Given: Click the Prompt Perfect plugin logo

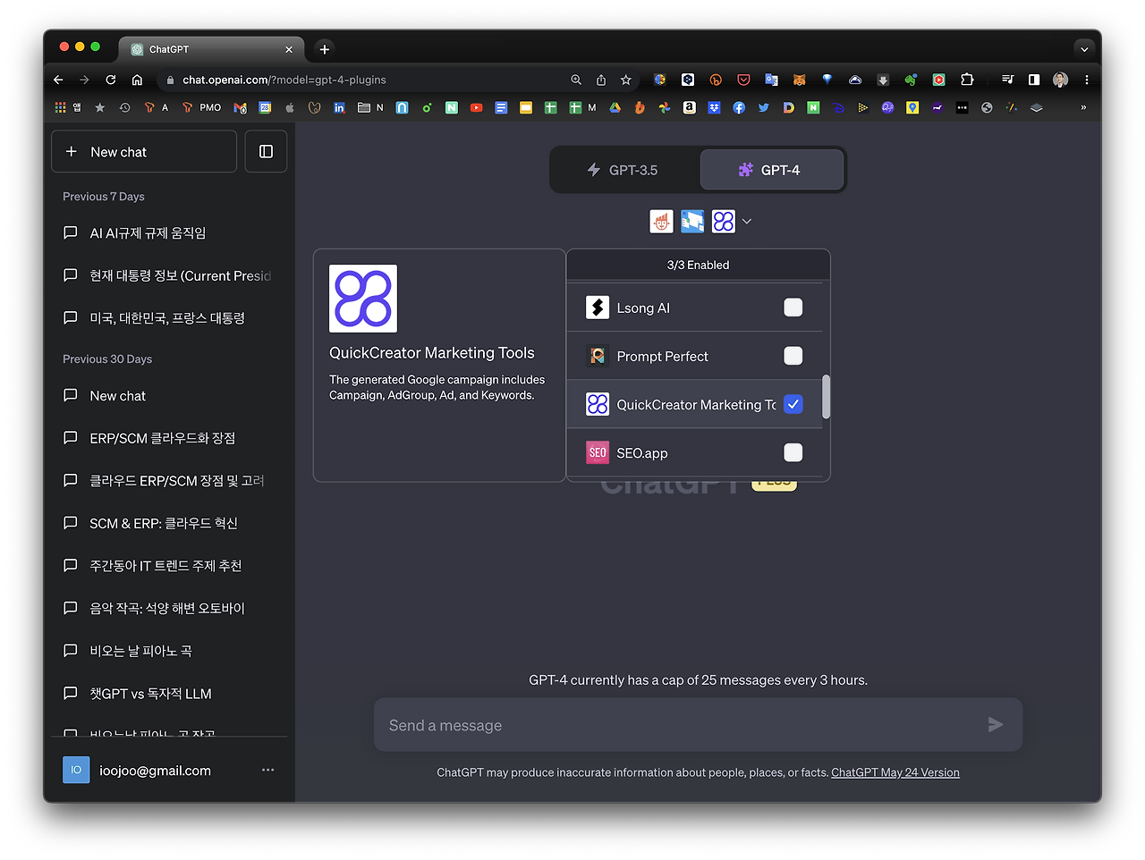Looking at the screenshot, I should point(598,356).
